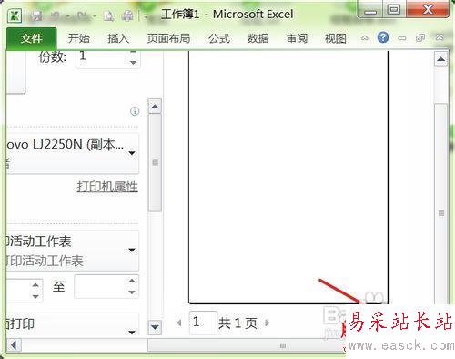Minimize the workbook window inside the ribbon
The height and width of the screenshot is (359, 455).
pos(402,38)
